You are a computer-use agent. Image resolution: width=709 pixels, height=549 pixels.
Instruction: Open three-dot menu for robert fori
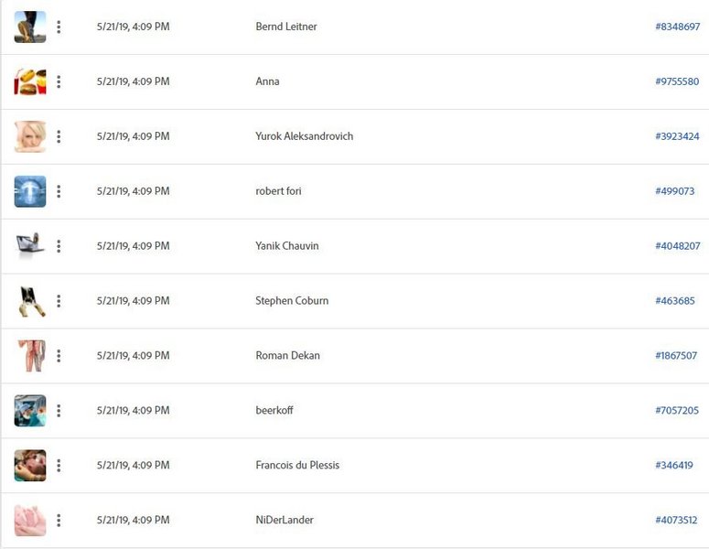click(59, 191)
